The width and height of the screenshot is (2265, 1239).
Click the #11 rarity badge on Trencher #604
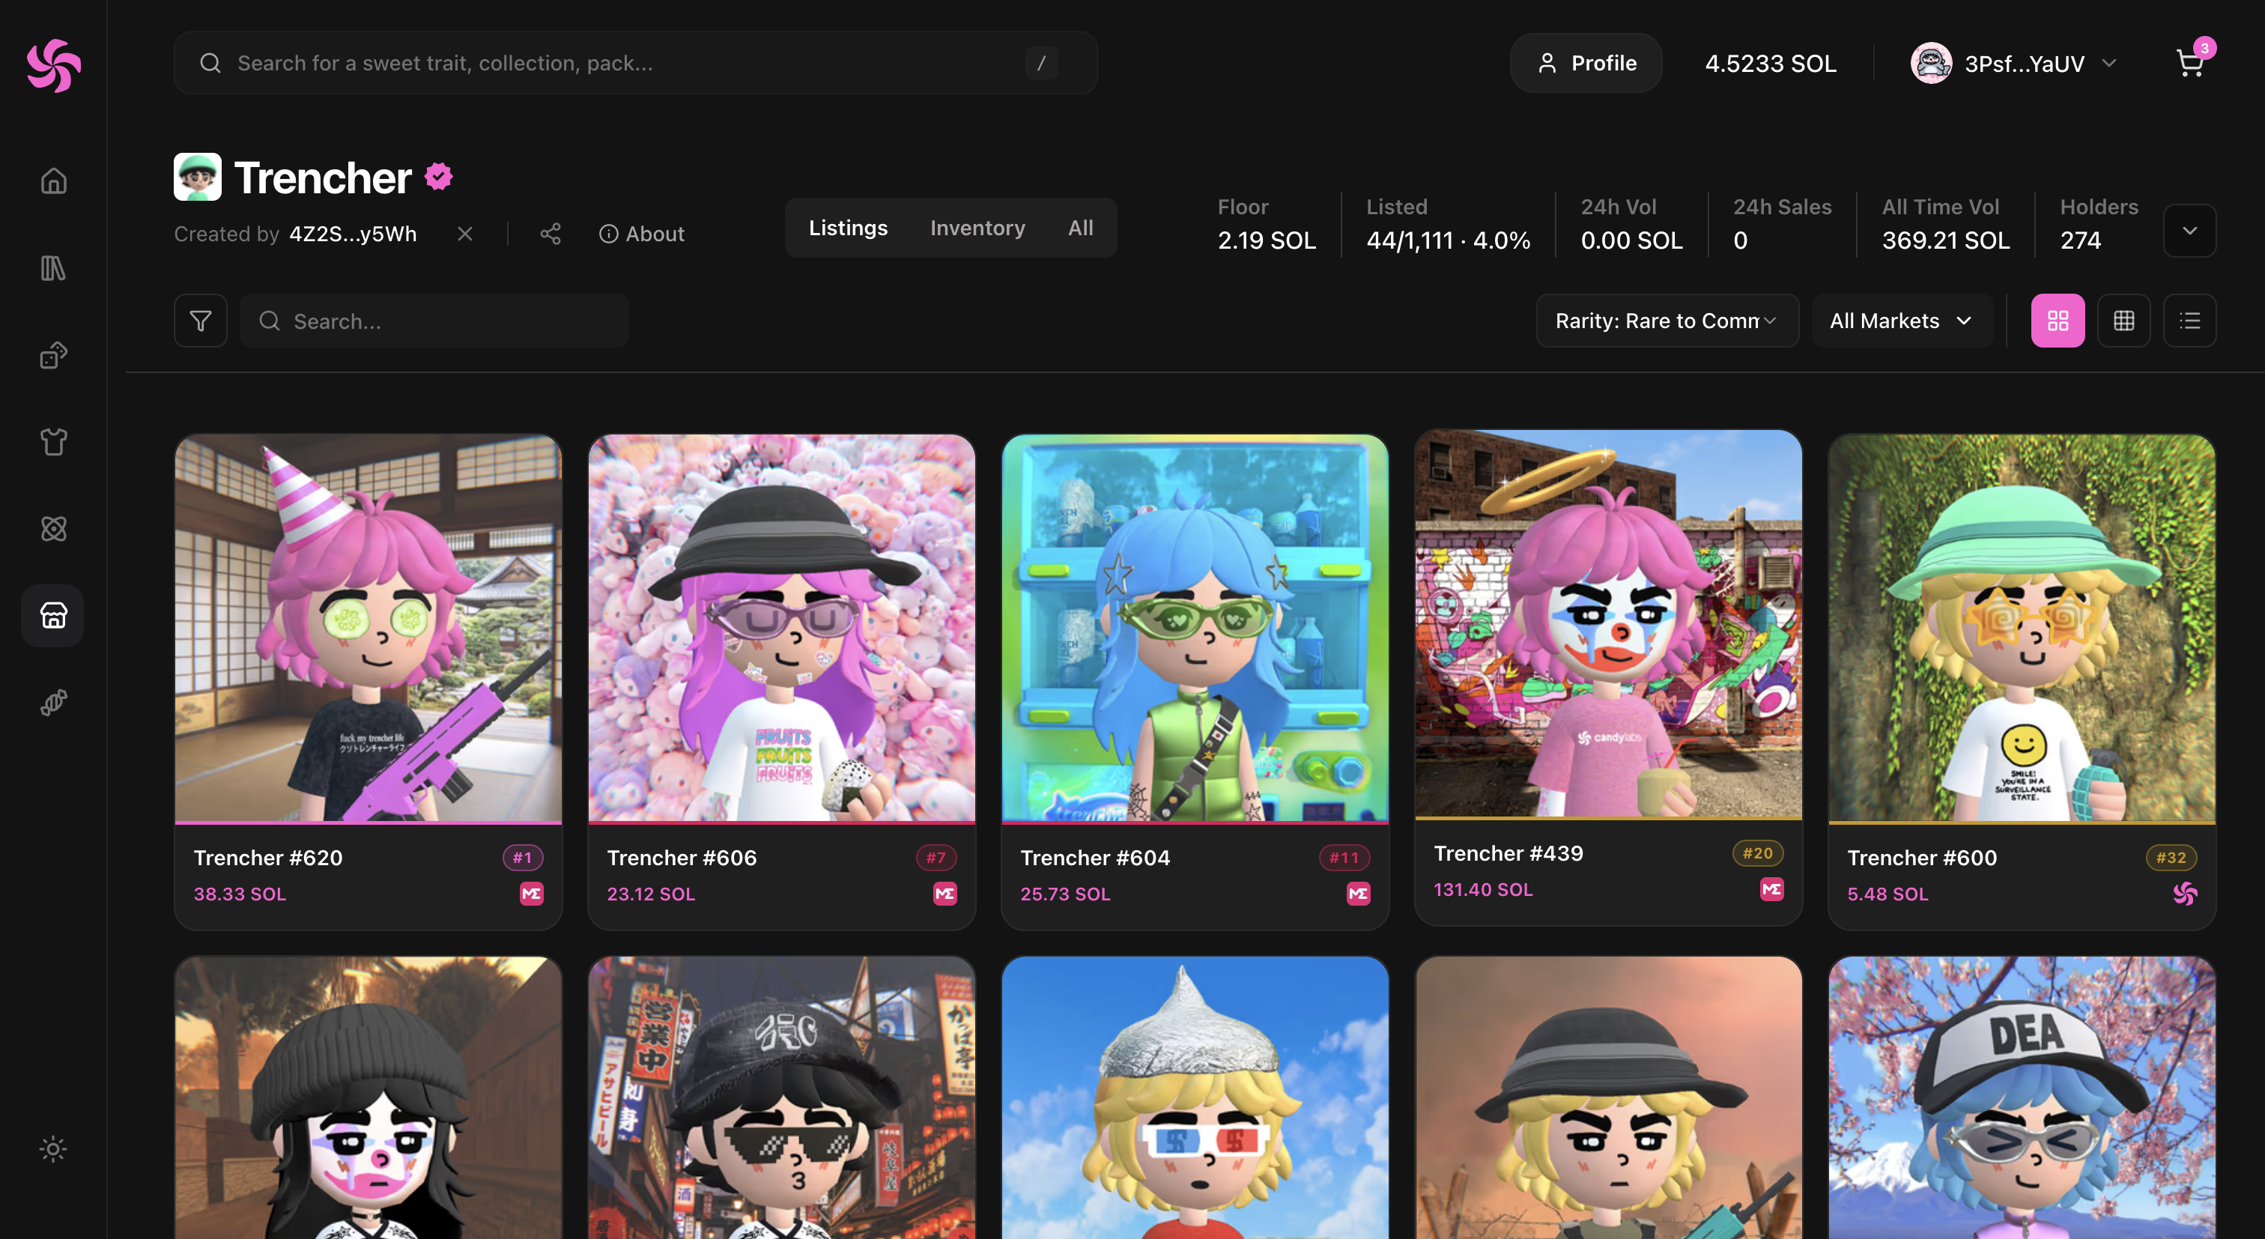pos(1344,858)
